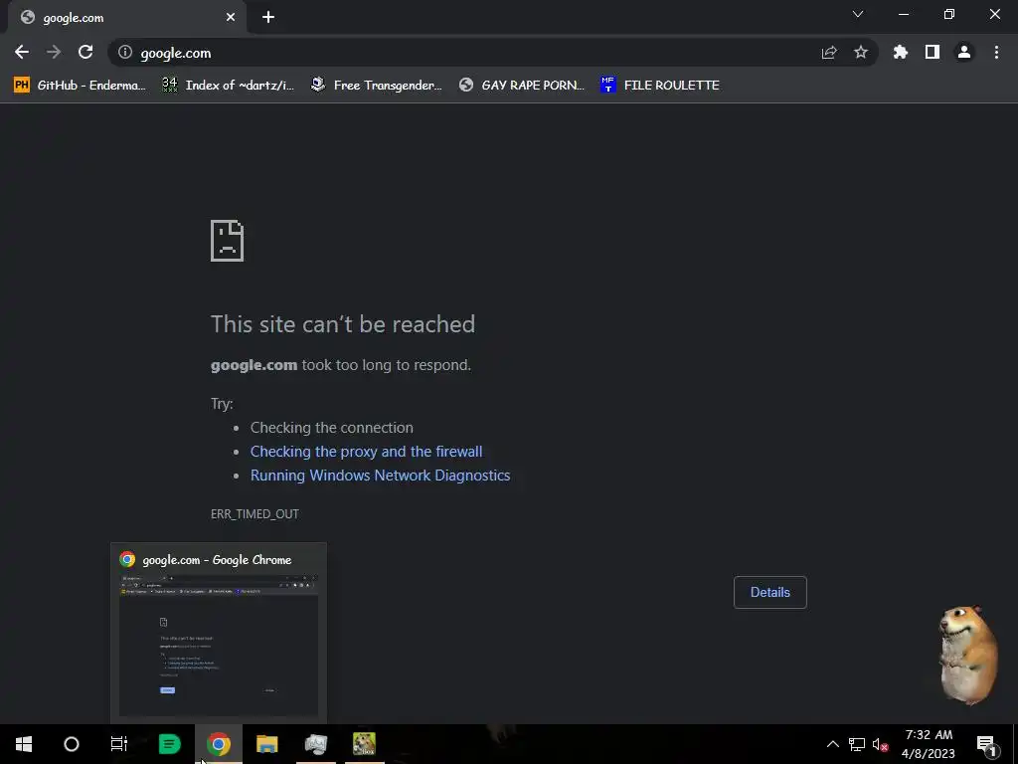Open the GitHub - Enderma... bookmark
The height and width of the screenshot is (764, 1018).
click(80, 86)
